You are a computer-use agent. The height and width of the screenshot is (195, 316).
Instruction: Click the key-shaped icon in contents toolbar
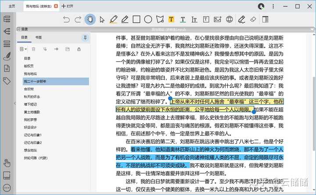coord(56,49)
